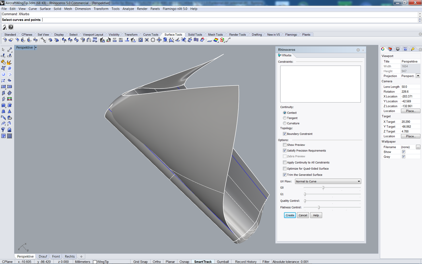The image size is (422, 264).
Task: Open the Analyze menu
Action: [128, 9]
